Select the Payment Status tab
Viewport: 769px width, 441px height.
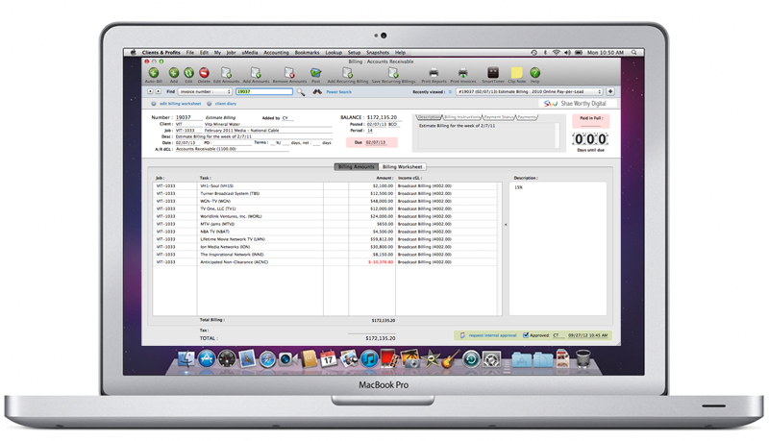click(x=497, y=117)
